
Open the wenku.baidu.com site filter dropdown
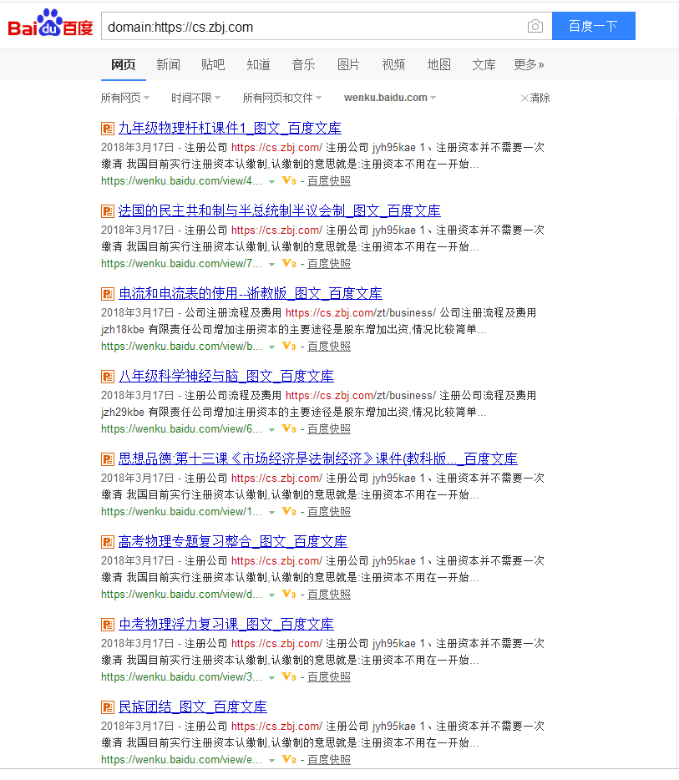point(390,98)
